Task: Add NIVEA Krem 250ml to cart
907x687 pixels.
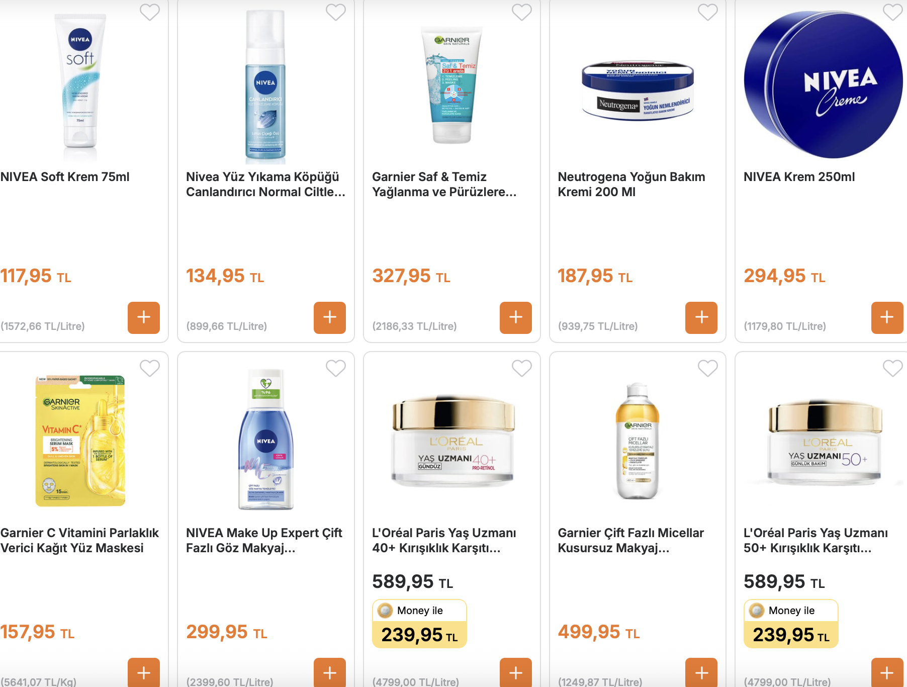Action: pyautogui.click(x=887, y=318)
